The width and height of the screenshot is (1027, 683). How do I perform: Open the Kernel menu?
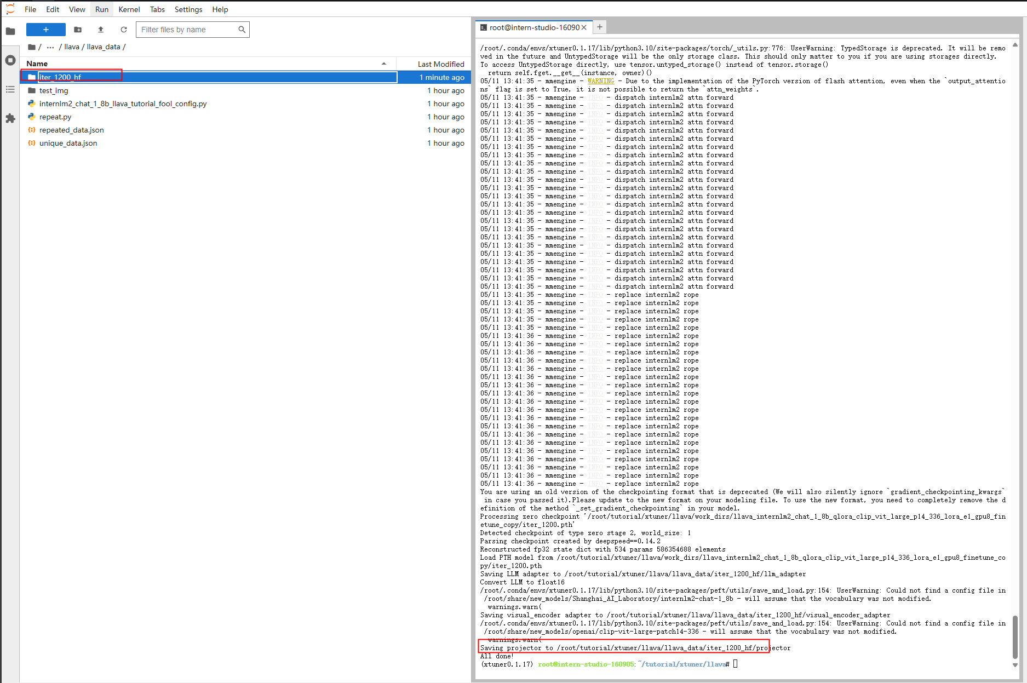click(129, 9)
